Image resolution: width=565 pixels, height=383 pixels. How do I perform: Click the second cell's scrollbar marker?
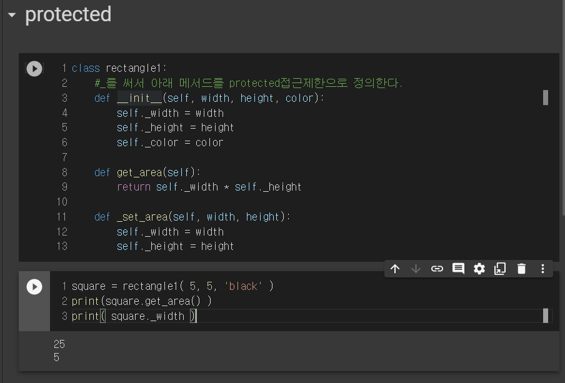pyautogui.click(x=546, y=316)
